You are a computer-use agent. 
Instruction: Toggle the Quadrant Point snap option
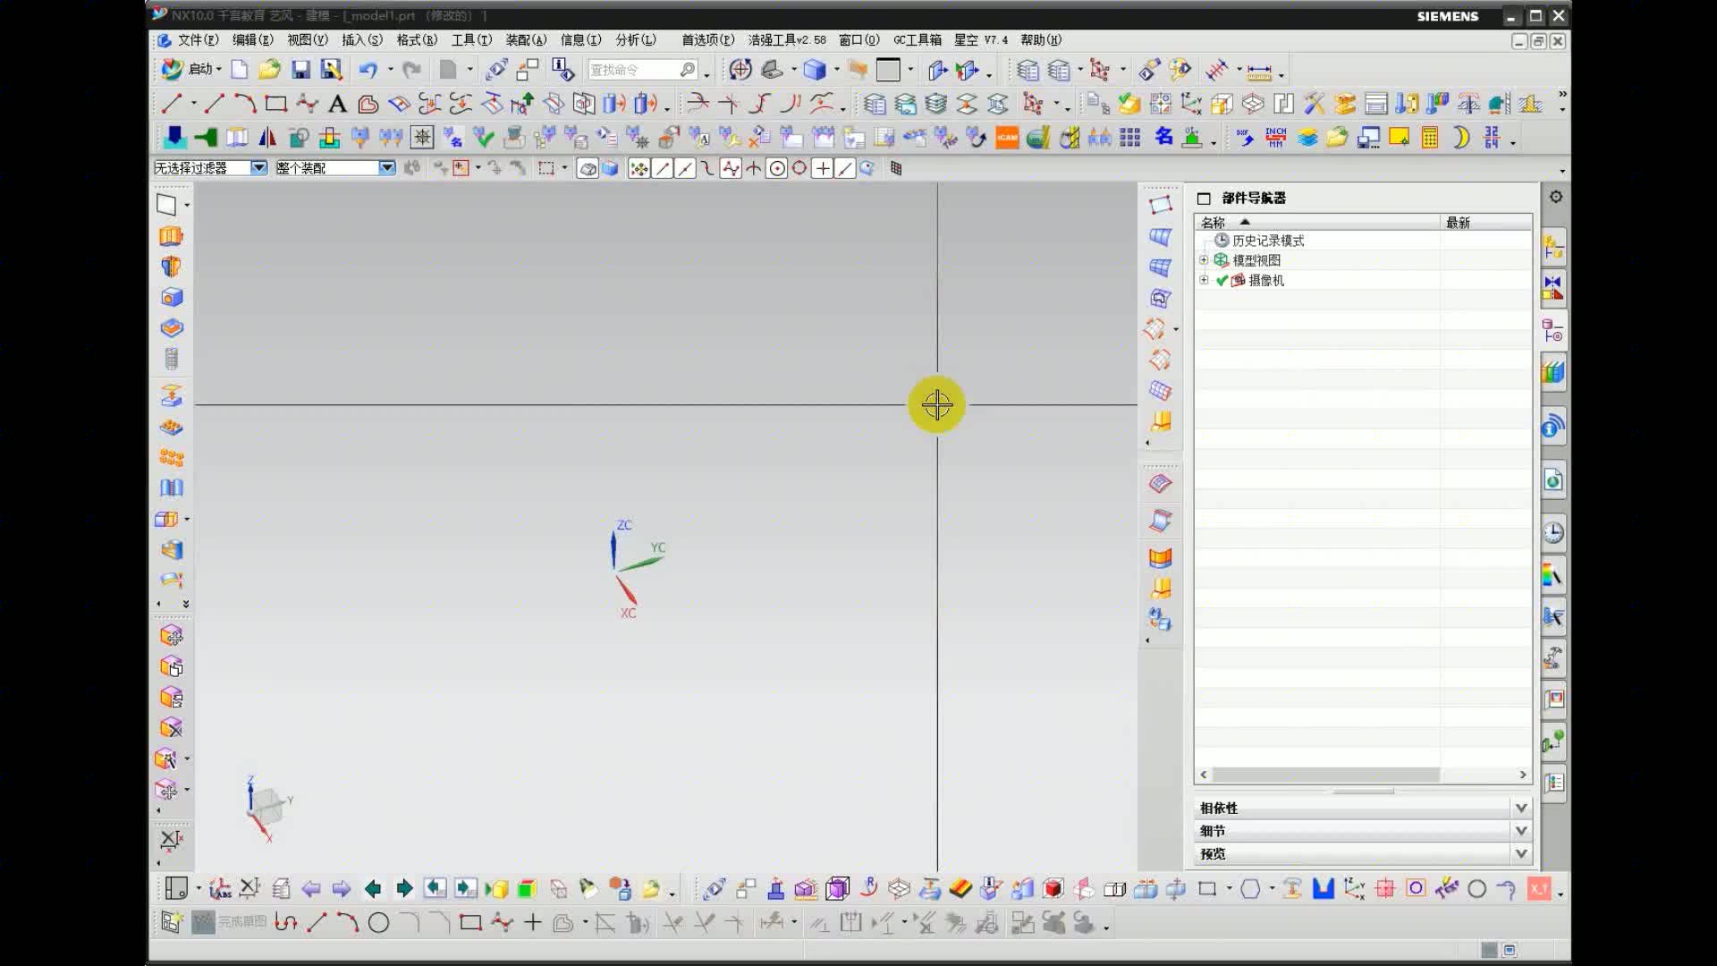point(799,168)
